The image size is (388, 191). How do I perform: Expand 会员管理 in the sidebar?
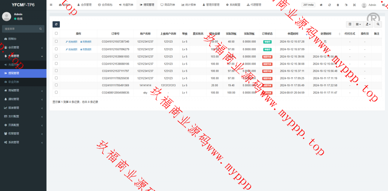coord(23,47)
